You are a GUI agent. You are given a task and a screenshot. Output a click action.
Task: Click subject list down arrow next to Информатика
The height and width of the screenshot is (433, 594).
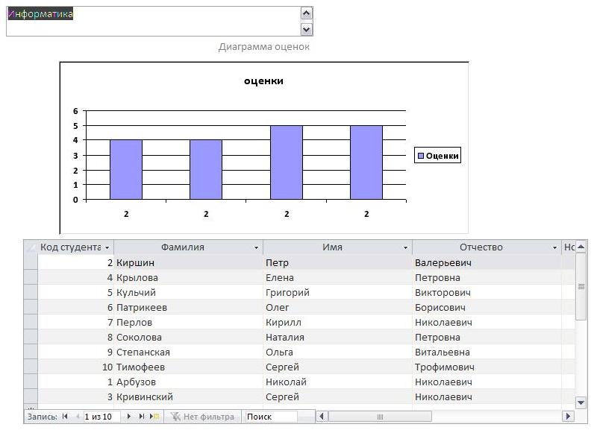[x=306, y=29]
